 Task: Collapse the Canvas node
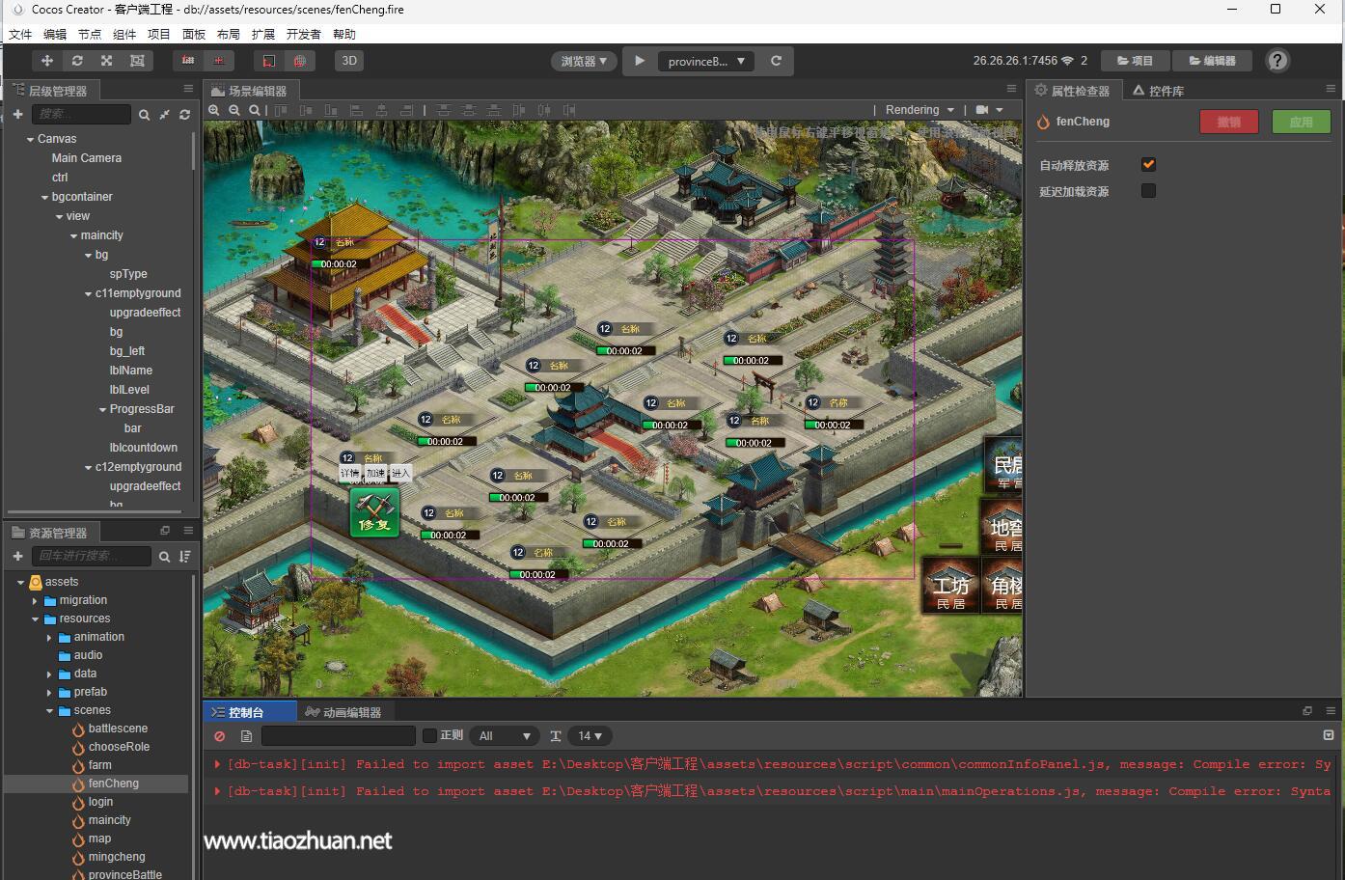[30, 140]
